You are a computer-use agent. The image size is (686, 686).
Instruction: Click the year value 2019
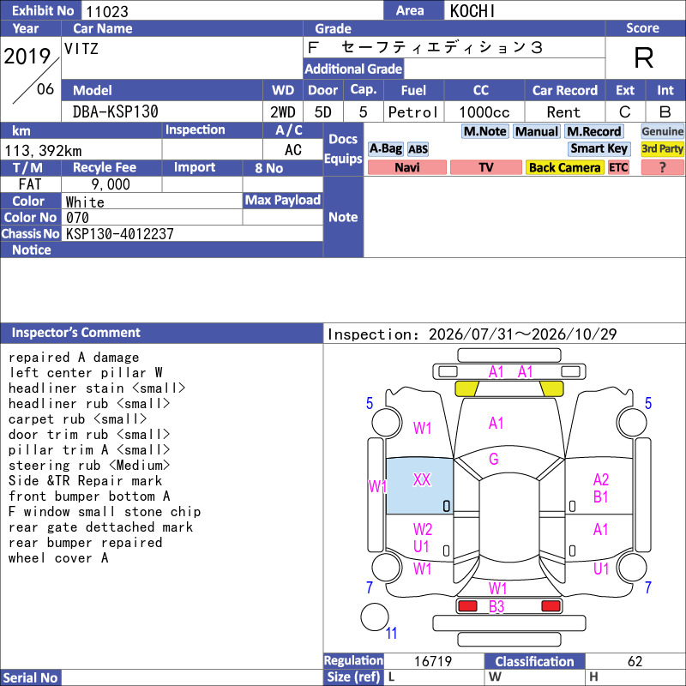[x=27, y=57]
